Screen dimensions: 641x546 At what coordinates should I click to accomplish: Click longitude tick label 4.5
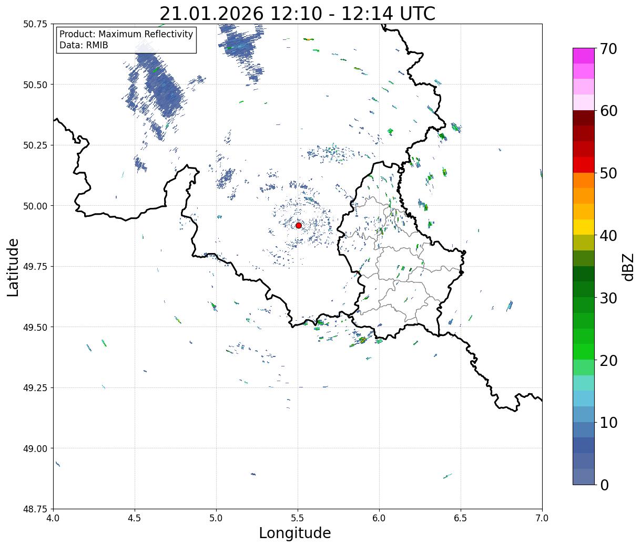(135, 518)
